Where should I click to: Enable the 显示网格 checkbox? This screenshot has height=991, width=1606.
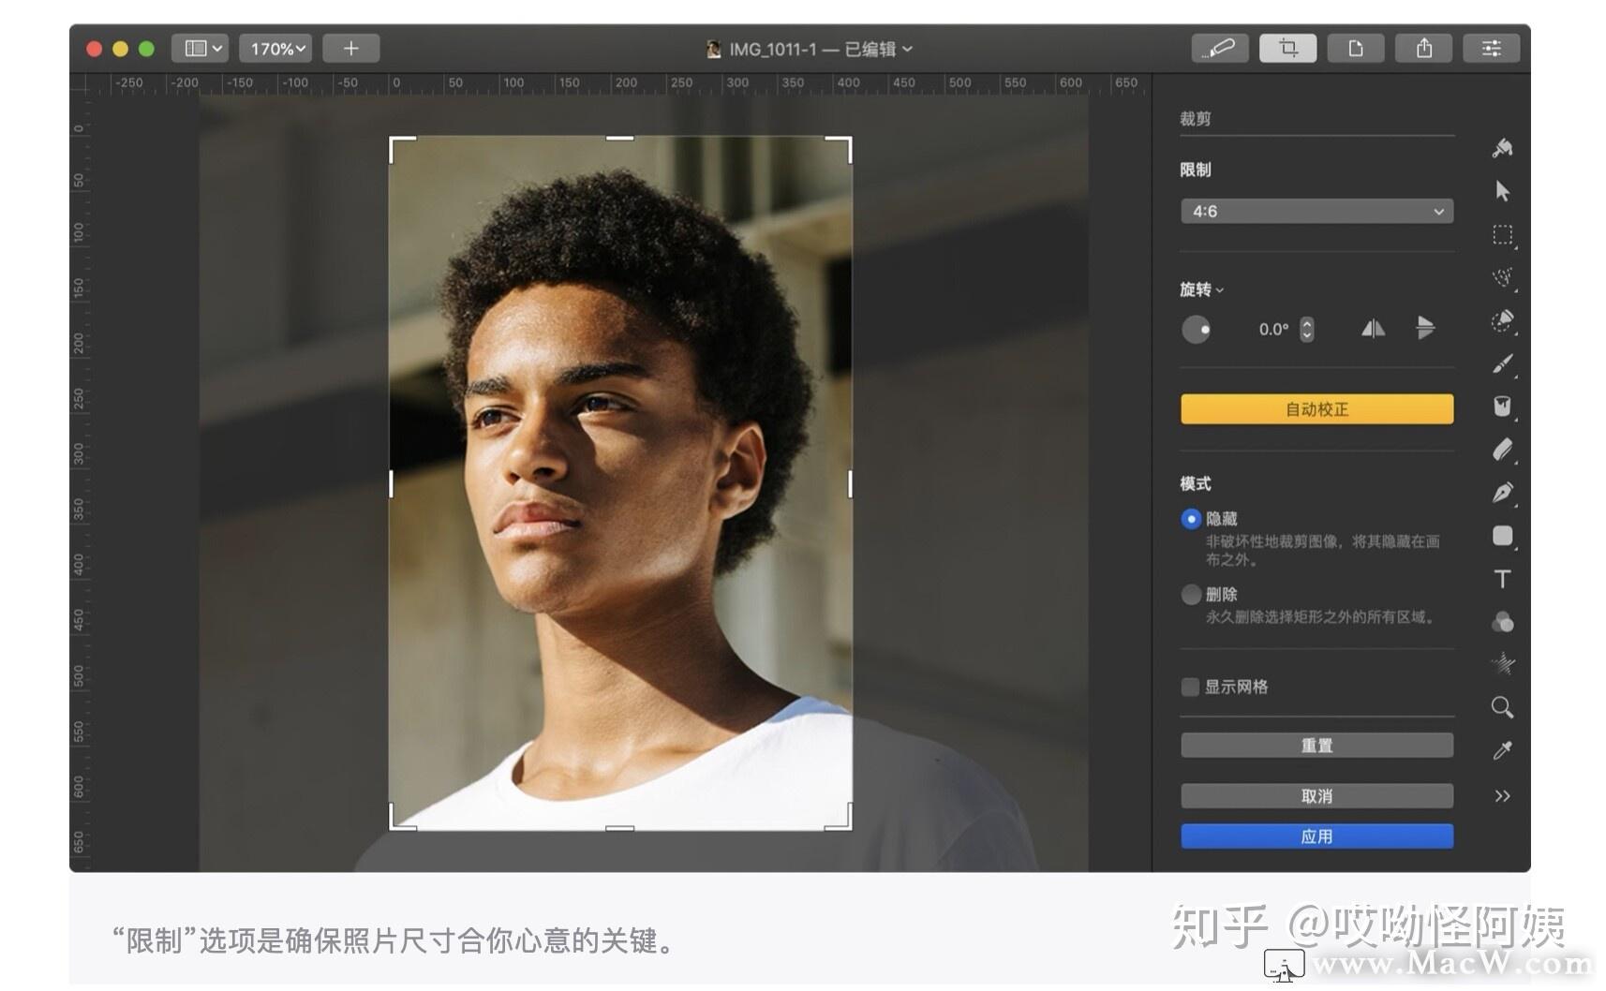1189,687
